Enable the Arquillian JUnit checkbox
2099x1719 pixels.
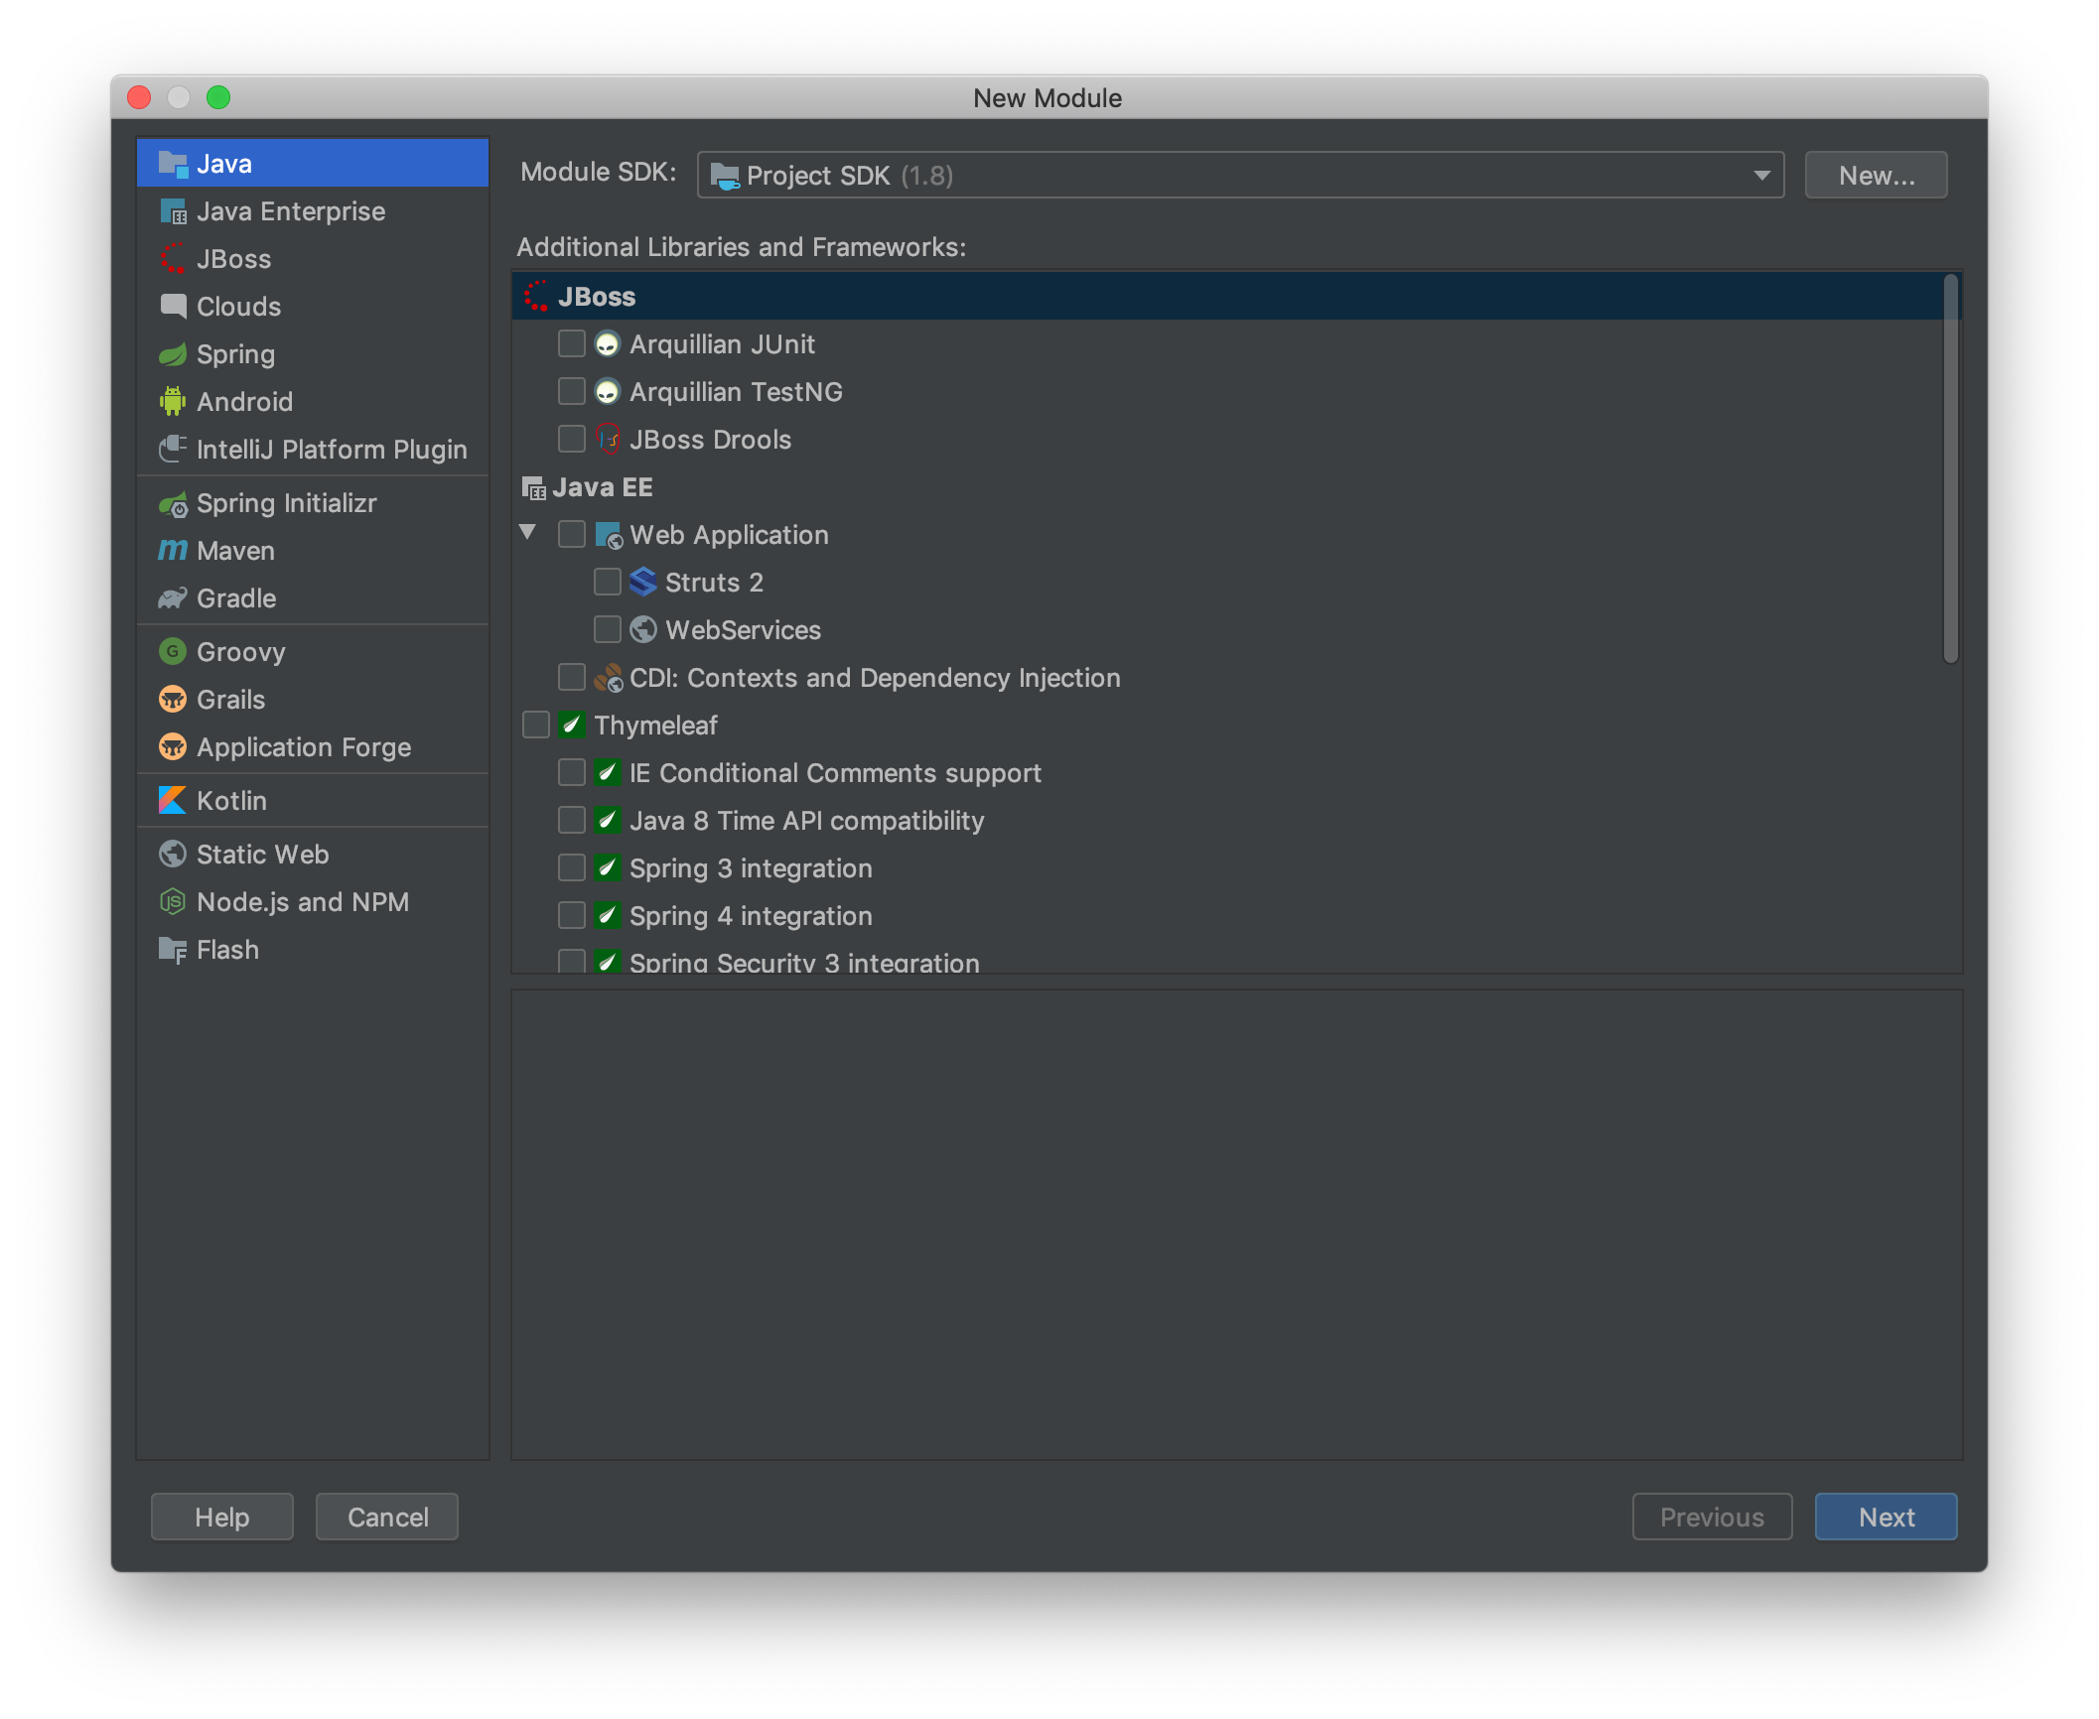point(572,344)
